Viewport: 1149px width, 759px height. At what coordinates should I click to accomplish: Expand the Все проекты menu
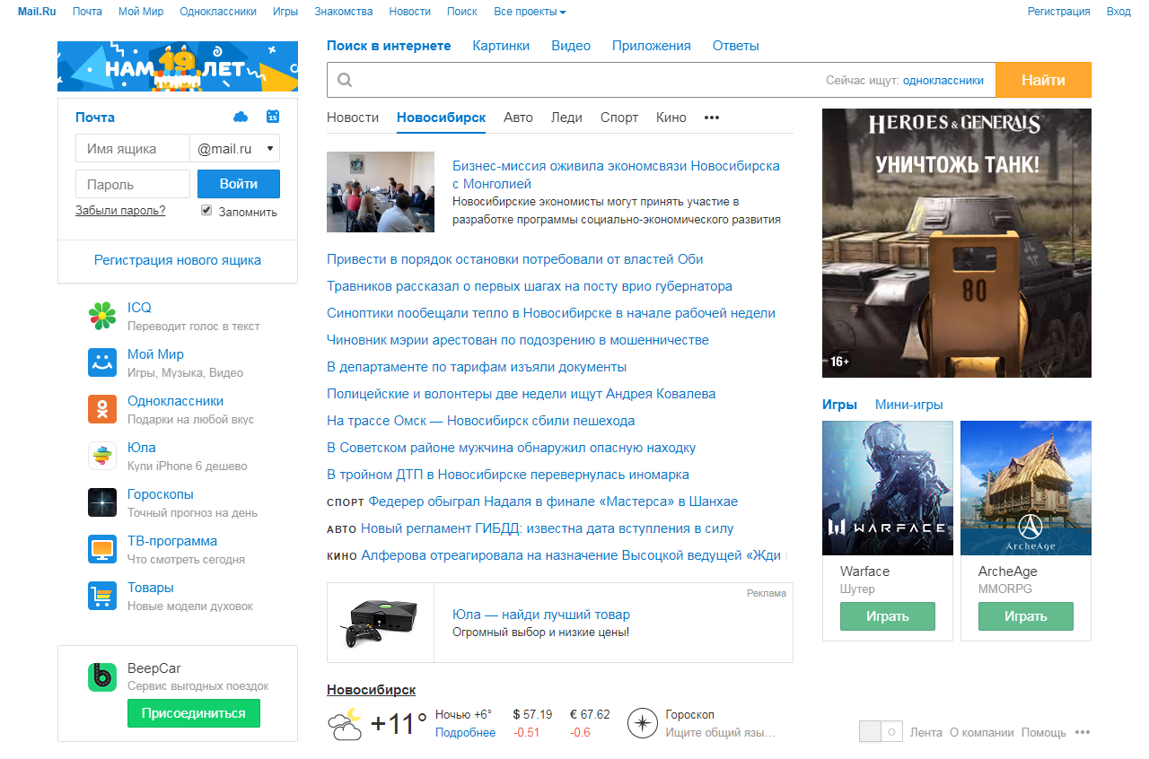pos(530,12)
